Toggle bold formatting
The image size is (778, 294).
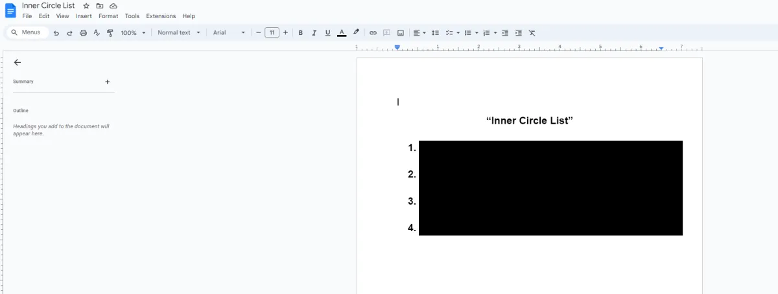[x=300, y=32]
